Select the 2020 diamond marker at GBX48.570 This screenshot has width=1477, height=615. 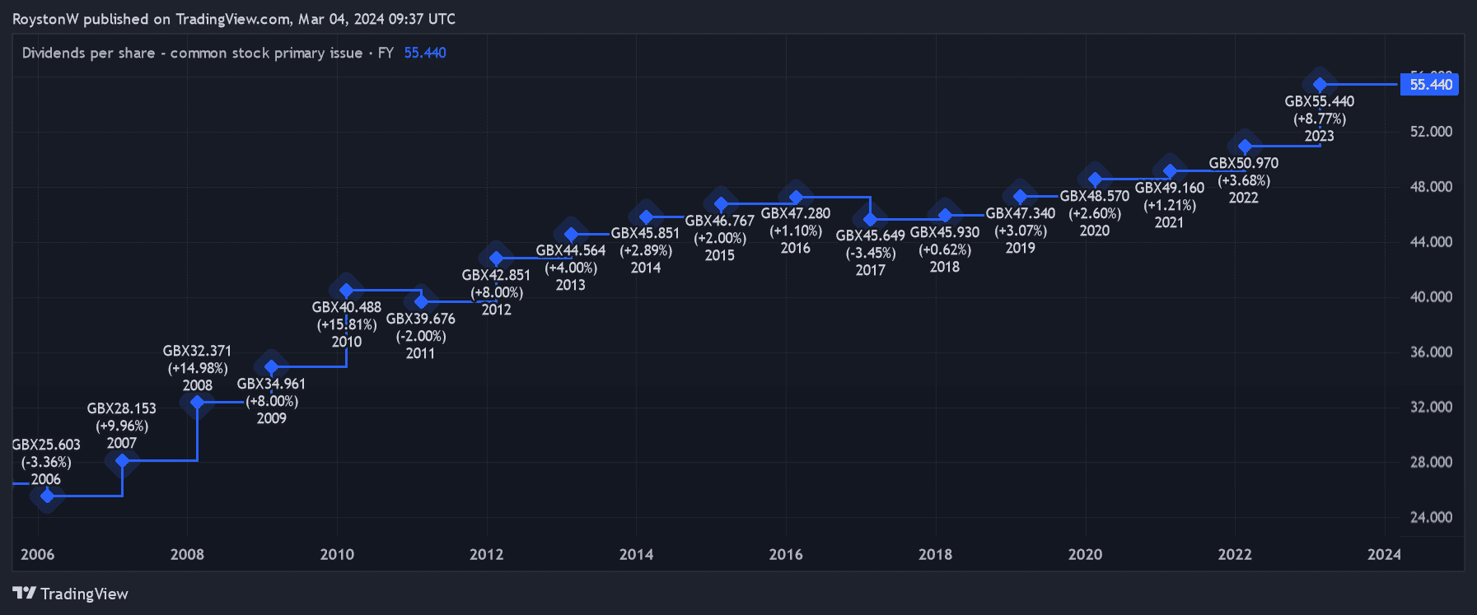coord(1095,179)
